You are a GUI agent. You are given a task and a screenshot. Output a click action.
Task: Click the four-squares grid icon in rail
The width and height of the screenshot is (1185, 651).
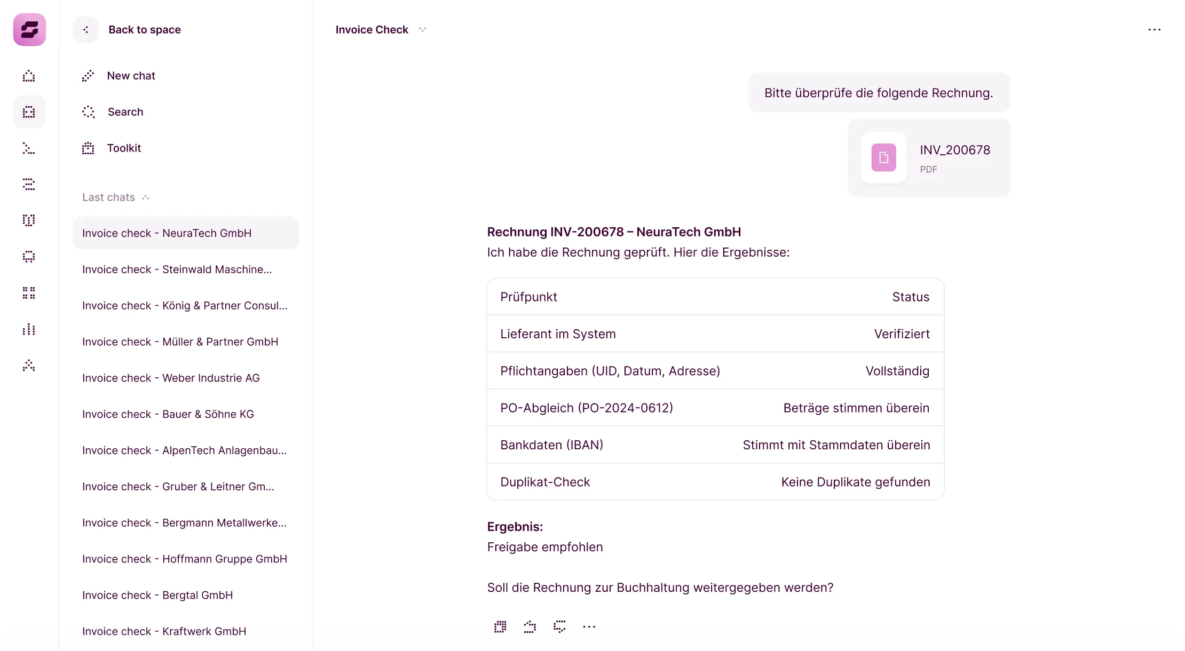tap(29, 292)
